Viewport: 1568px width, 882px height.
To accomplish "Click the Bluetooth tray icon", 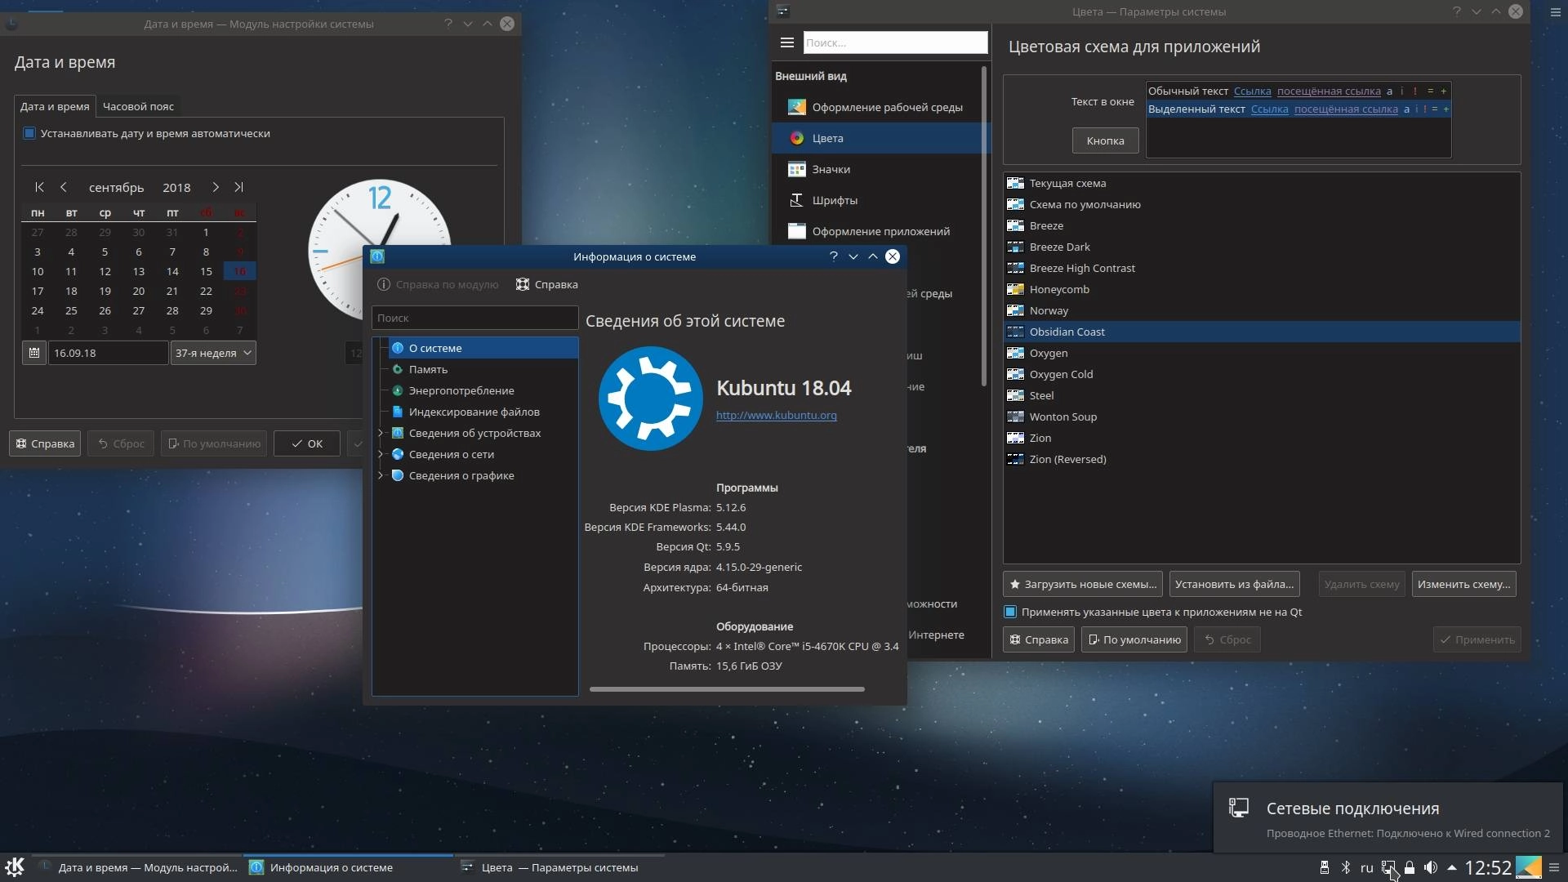I will coord(1346,867).
